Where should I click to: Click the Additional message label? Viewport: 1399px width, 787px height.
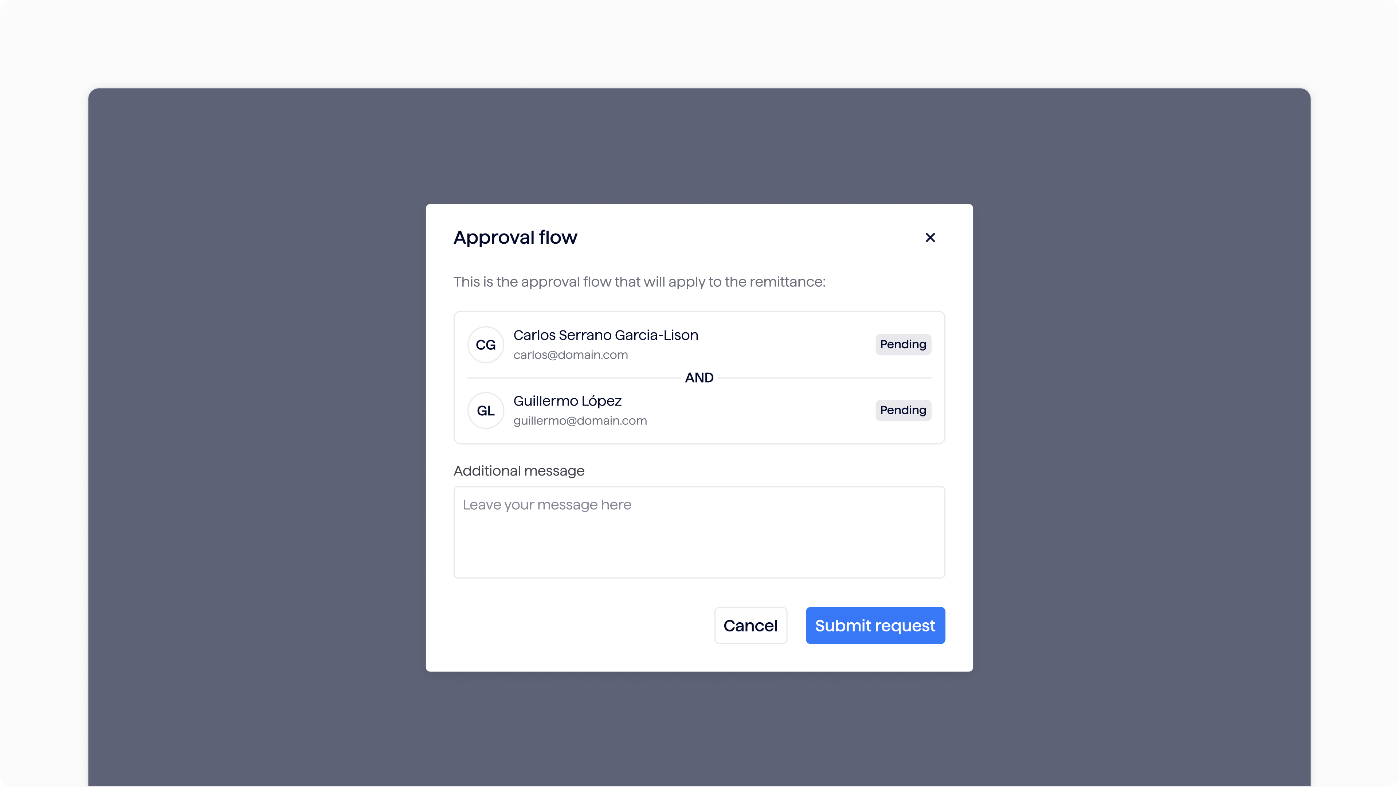click(x=519, y=470)
